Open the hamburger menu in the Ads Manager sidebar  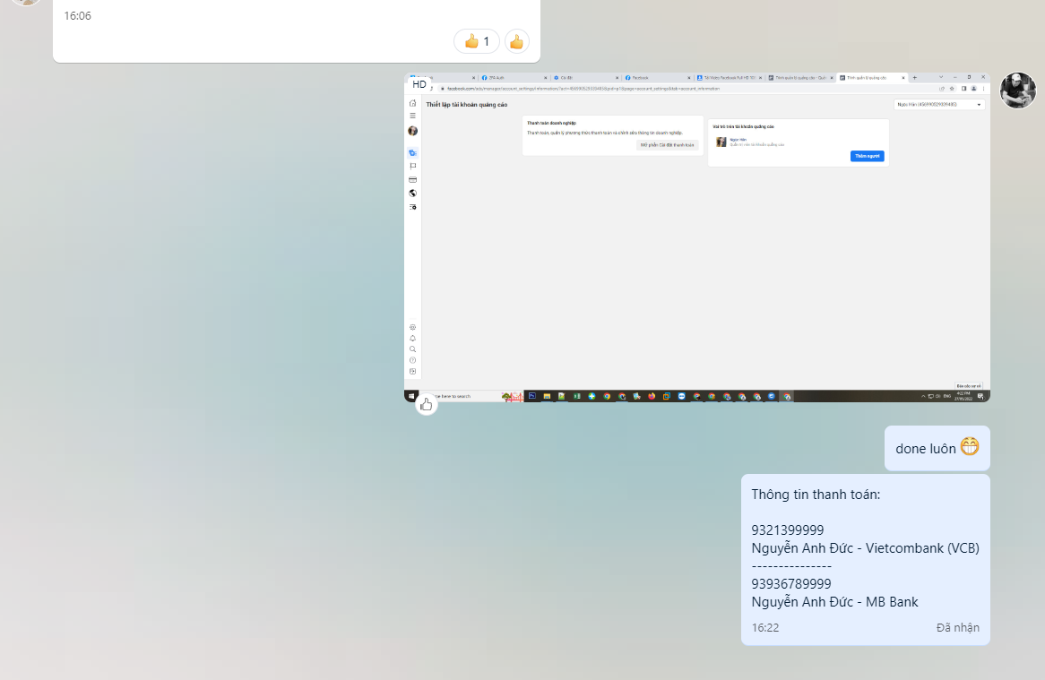[x=412, y=116]
